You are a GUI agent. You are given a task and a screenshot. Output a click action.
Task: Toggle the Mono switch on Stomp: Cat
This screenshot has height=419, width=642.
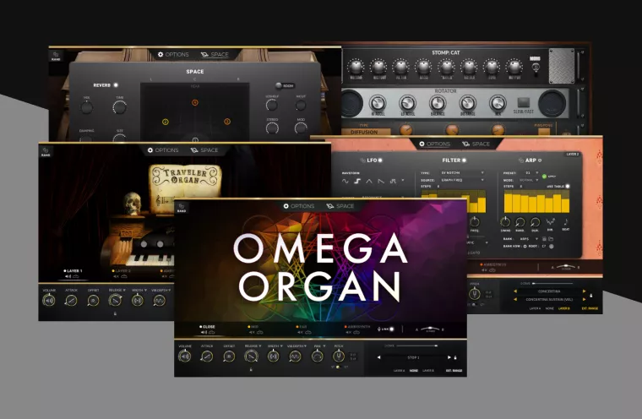pos(535,68)
